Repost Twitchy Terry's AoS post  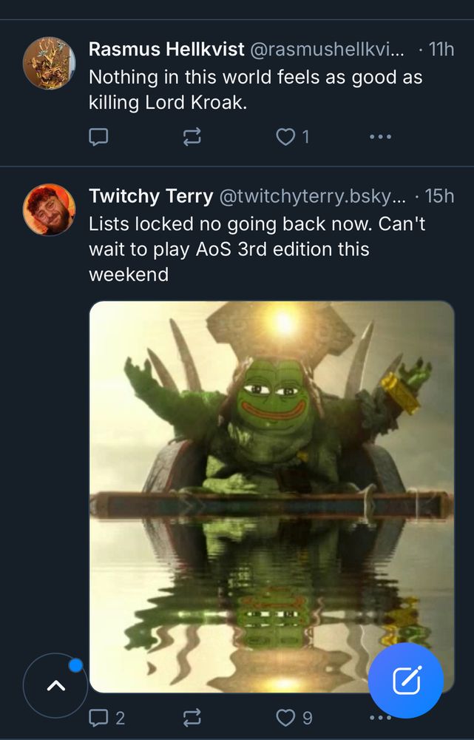point(192,717)
